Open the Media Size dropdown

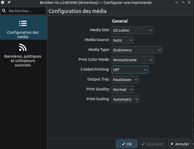point(132,30)
